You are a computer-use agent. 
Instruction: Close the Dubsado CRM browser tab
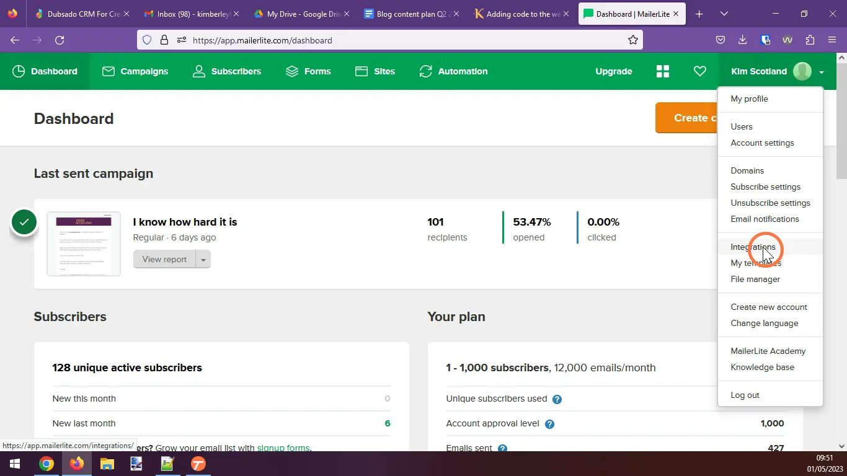tap(127, 14)
